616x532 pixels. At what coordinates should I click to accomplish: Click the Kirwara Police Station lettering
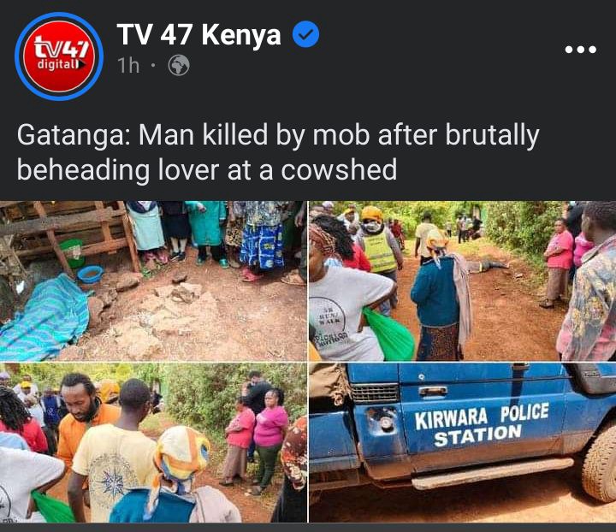(x=482, y=425)
